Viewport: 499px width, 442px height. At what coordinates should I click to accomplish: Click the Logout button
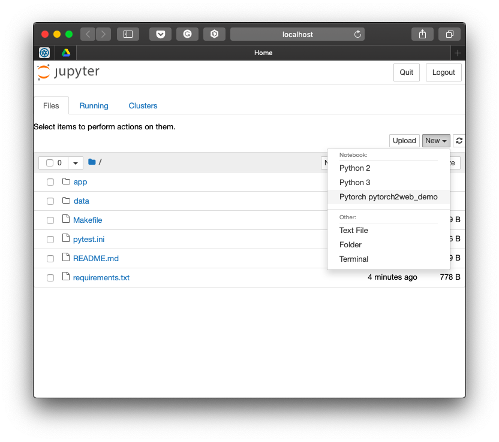[x=443, y=72]
